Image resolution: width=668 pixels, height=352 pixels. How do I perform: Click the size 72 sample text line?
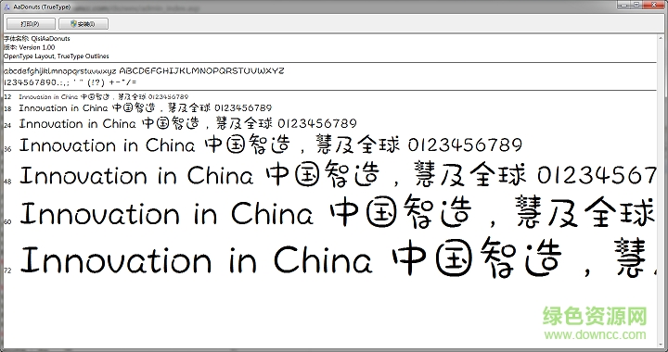coord(338,259)
